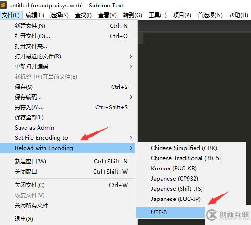This screenshot has width=251, height=225.
Task: Expand 重新打开编码 submenu arrow
Action: point(131,66)
